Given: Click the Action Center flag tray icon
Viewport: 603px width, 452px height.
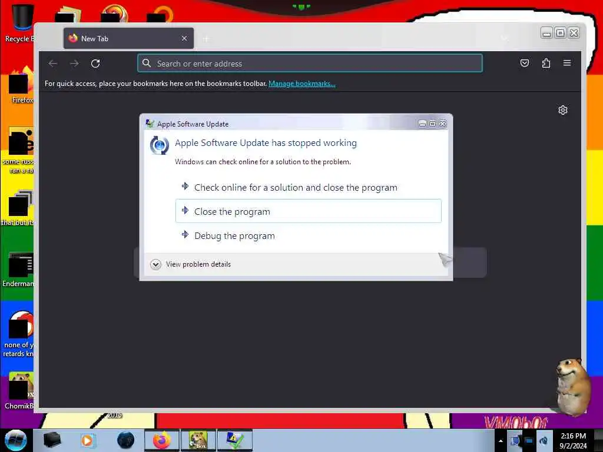Looking at the screenshot, I should pyautogui.click(x=515, y=441).
